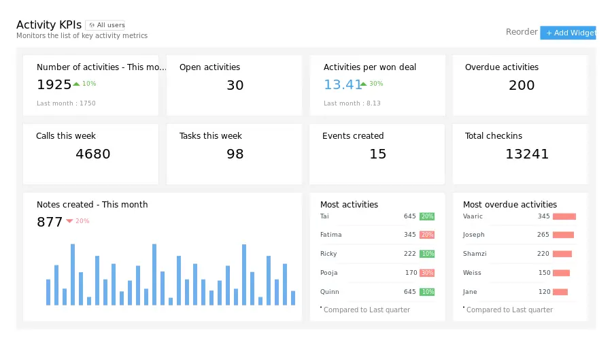This screenshot has height=347, width=612.
Task: Open the All users filter
Action: point(105,25)
